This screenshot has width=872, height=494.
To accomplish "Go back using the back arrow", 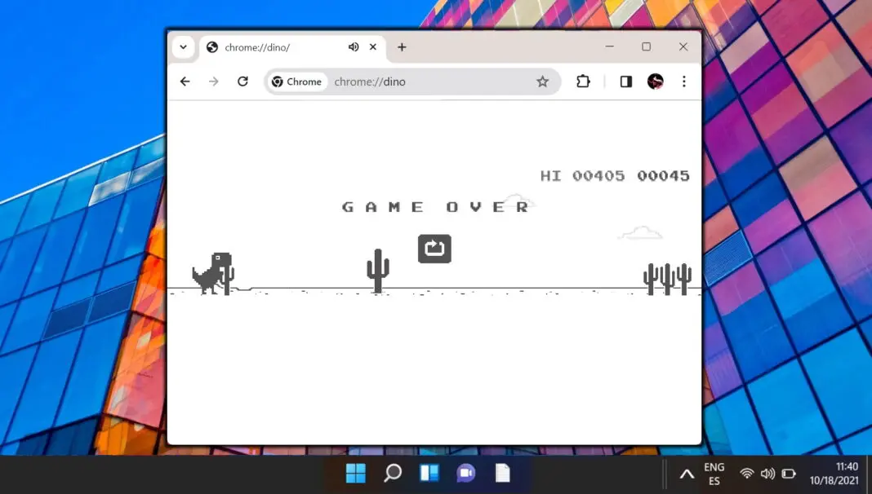I will tap(185, 82).
